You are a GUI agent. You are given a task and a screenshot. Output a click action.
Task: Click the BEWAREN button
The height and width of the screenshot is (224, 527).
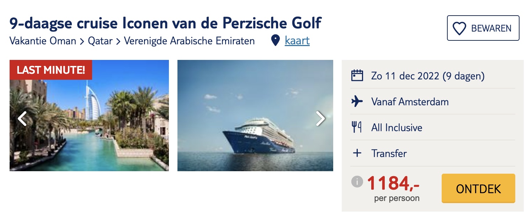pos(483,28)
